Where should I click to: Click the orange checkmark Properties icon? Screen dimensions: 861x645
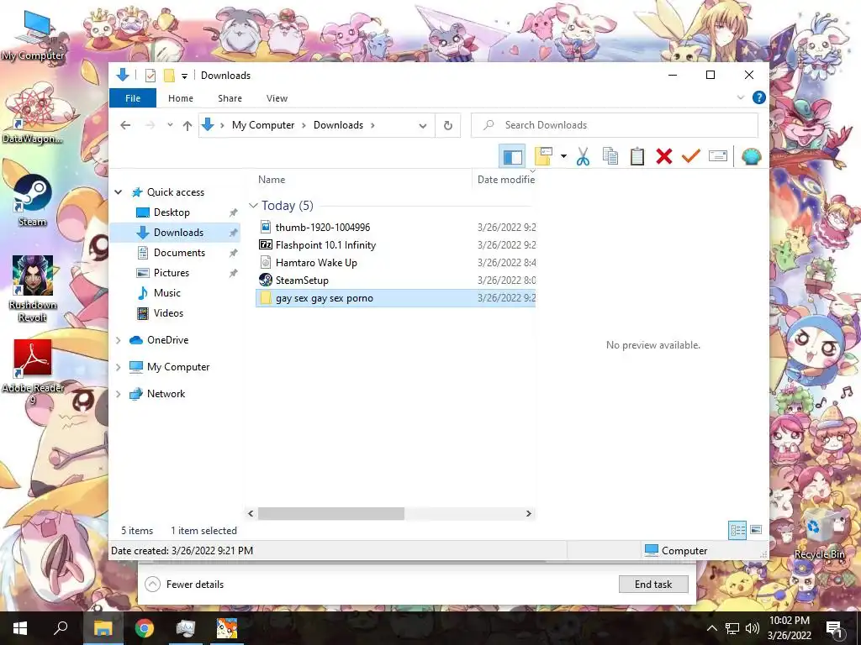pos(691,156)
